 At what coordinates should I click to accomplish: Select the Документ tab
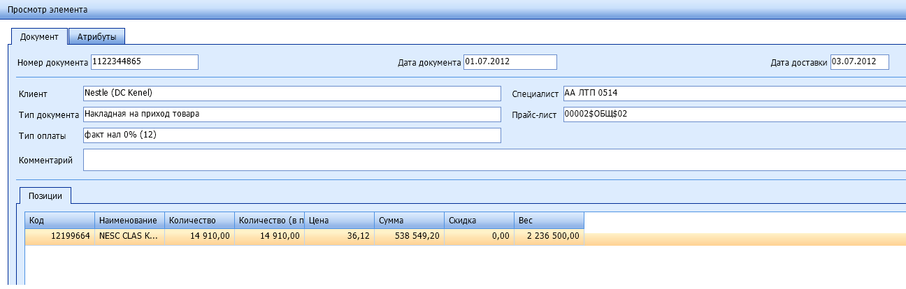point(39,36)
